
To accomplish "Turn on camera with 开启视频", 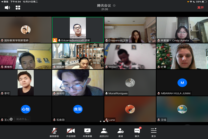I will (x=71, y=132).
